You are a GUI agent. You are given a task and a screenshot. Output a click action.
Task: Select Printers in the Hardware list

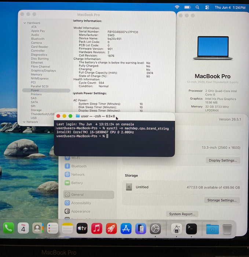(x=36, y=94)
